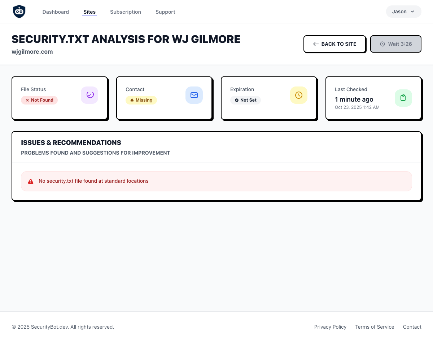433x342 pixels.
Task: Click the green clipboard Last Checked icon
Action: click(403, 98)
